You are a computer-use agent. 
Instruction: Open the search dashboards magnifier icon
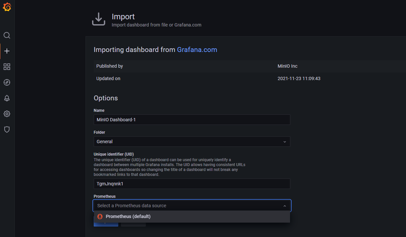7,35
